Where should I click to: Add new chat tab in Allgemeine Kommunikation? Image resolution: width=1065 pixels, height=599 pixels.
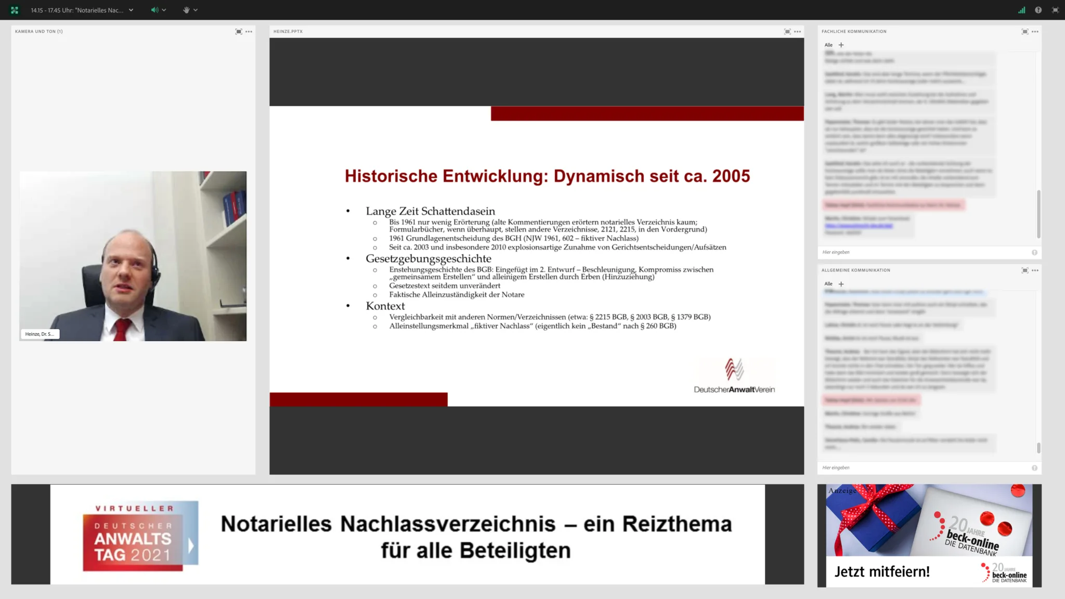point(841,284)
